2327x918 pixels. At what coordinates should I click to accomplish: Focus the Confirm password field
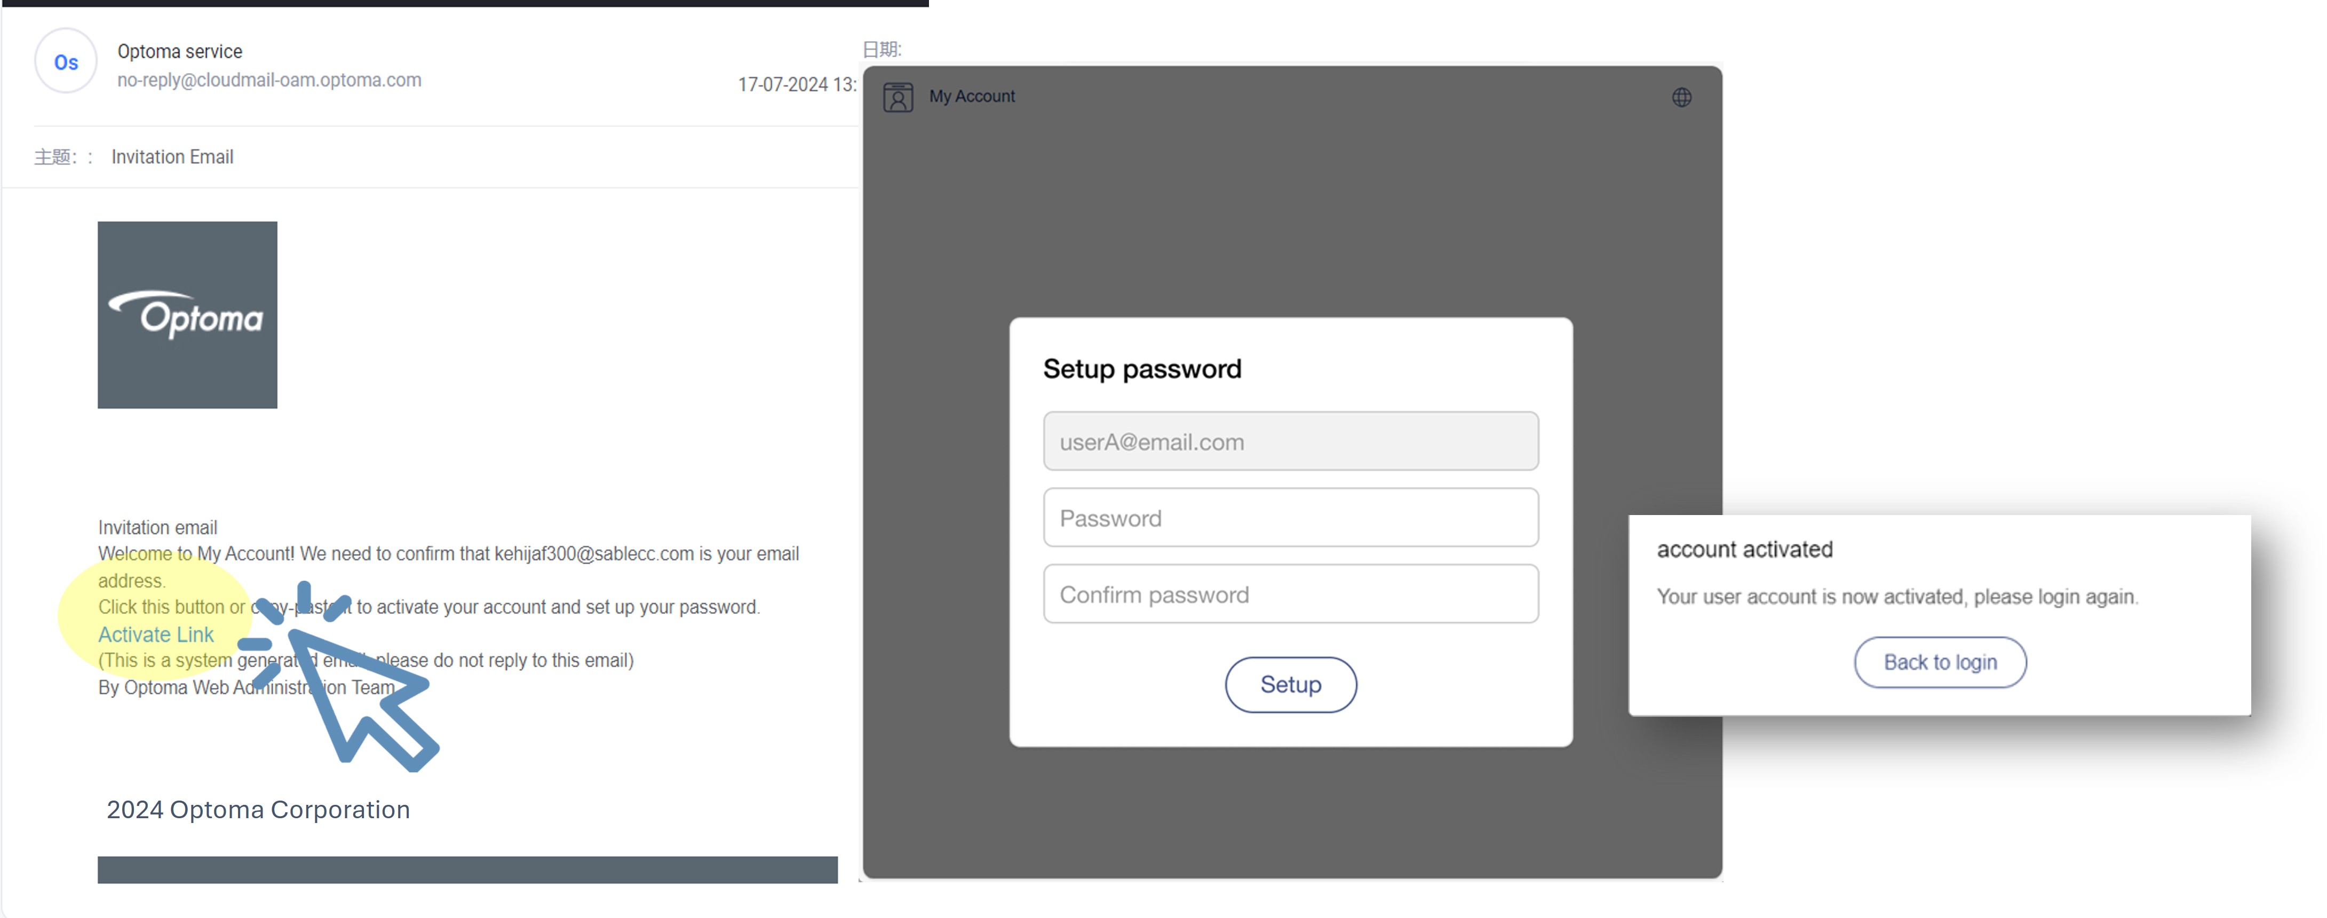[1290, 593]
